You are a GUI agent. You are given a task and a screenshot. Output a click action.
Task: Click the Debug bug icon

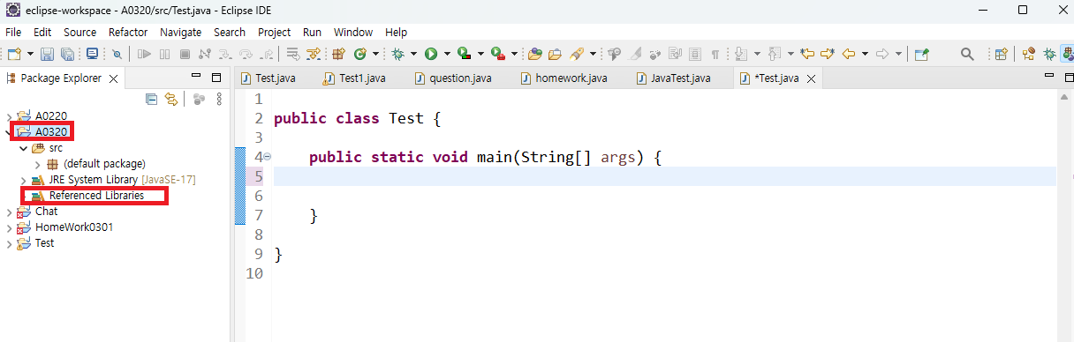pos(398,54)
